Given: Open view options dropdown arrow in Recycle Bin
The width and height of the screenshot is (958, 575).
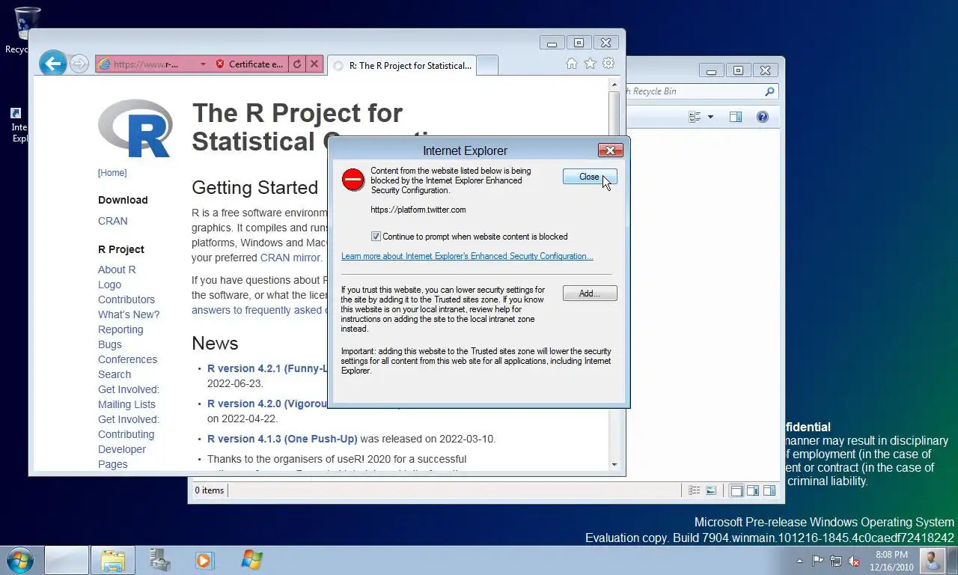Looking at the screenshot, I should click(710, 117).
